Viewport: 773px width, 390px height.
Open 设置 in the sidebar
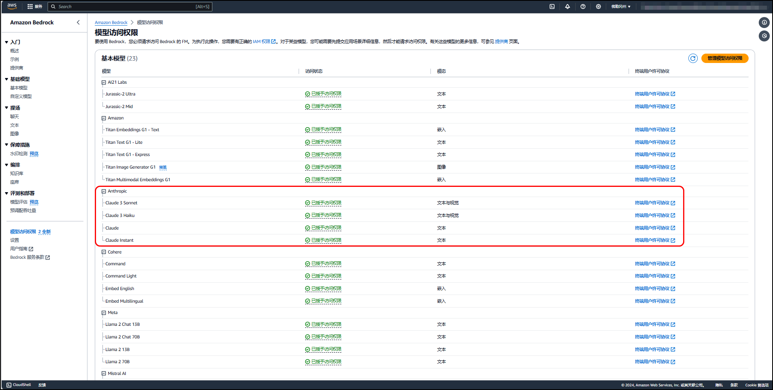(15, 240)
